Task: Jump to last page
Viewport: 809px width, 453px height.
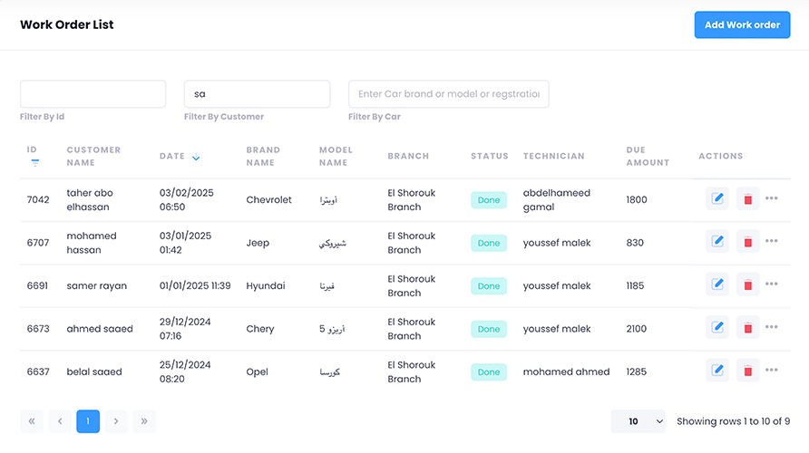Action: point(144,421)
